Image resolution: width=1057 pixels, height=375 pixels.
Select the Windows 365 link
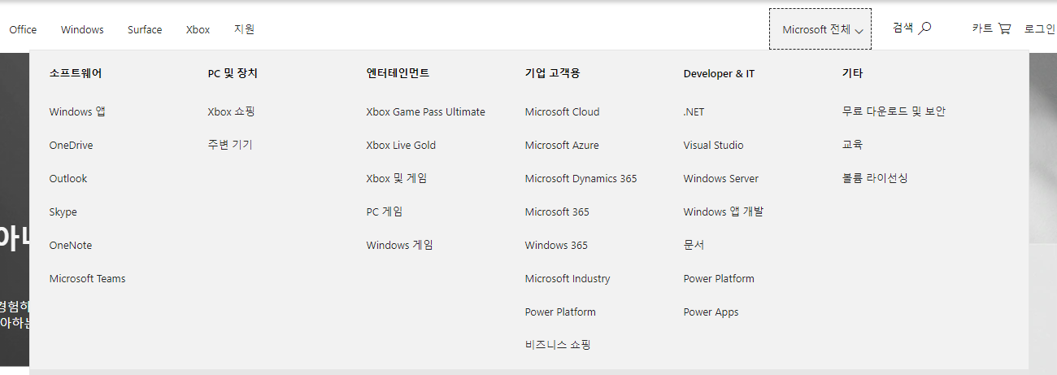[556, 245]
